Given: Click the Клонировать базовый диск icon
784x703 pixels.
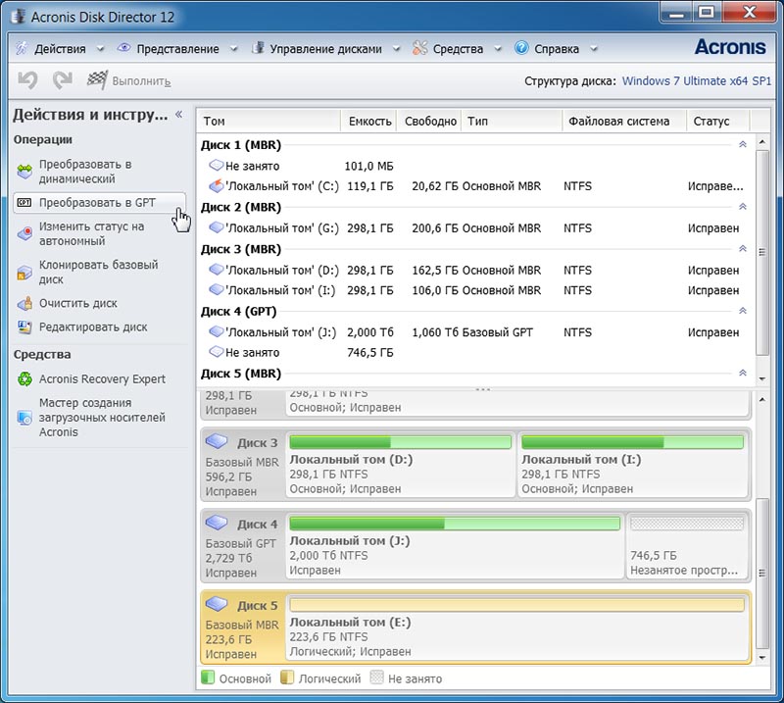Looking at the screenshot, I should (x=24, y=272).
